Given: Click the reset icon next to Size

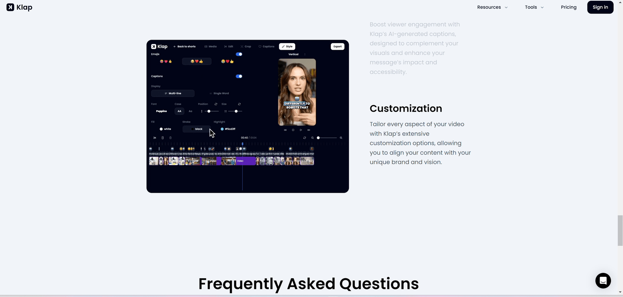Looking at the screenshot, I should point(239,104).
